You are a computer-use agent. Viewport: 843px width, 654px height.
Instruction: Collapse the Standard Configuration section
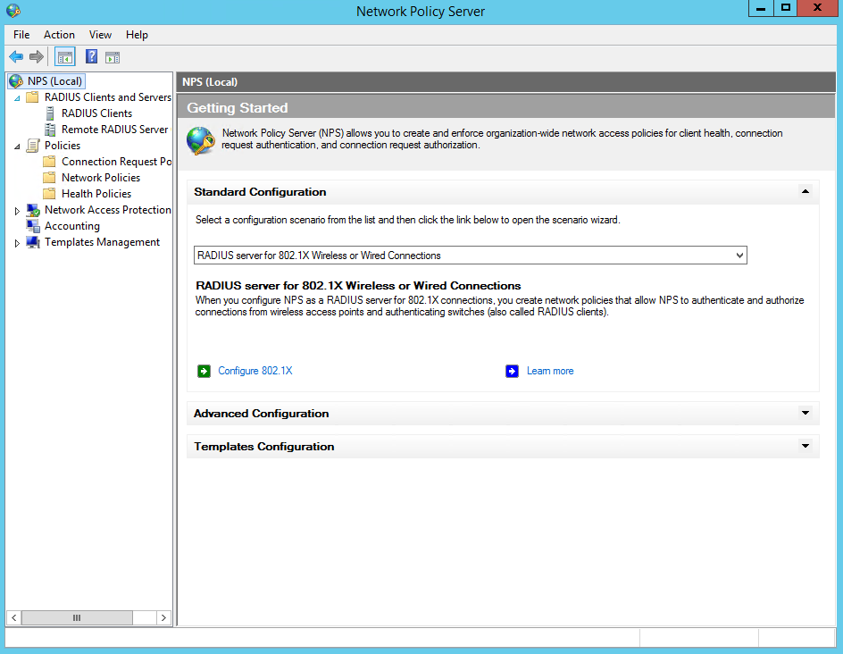805,191
